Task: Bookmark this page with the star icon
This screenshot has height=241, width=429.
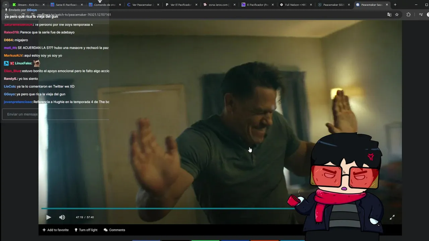Action: [397, 14]
